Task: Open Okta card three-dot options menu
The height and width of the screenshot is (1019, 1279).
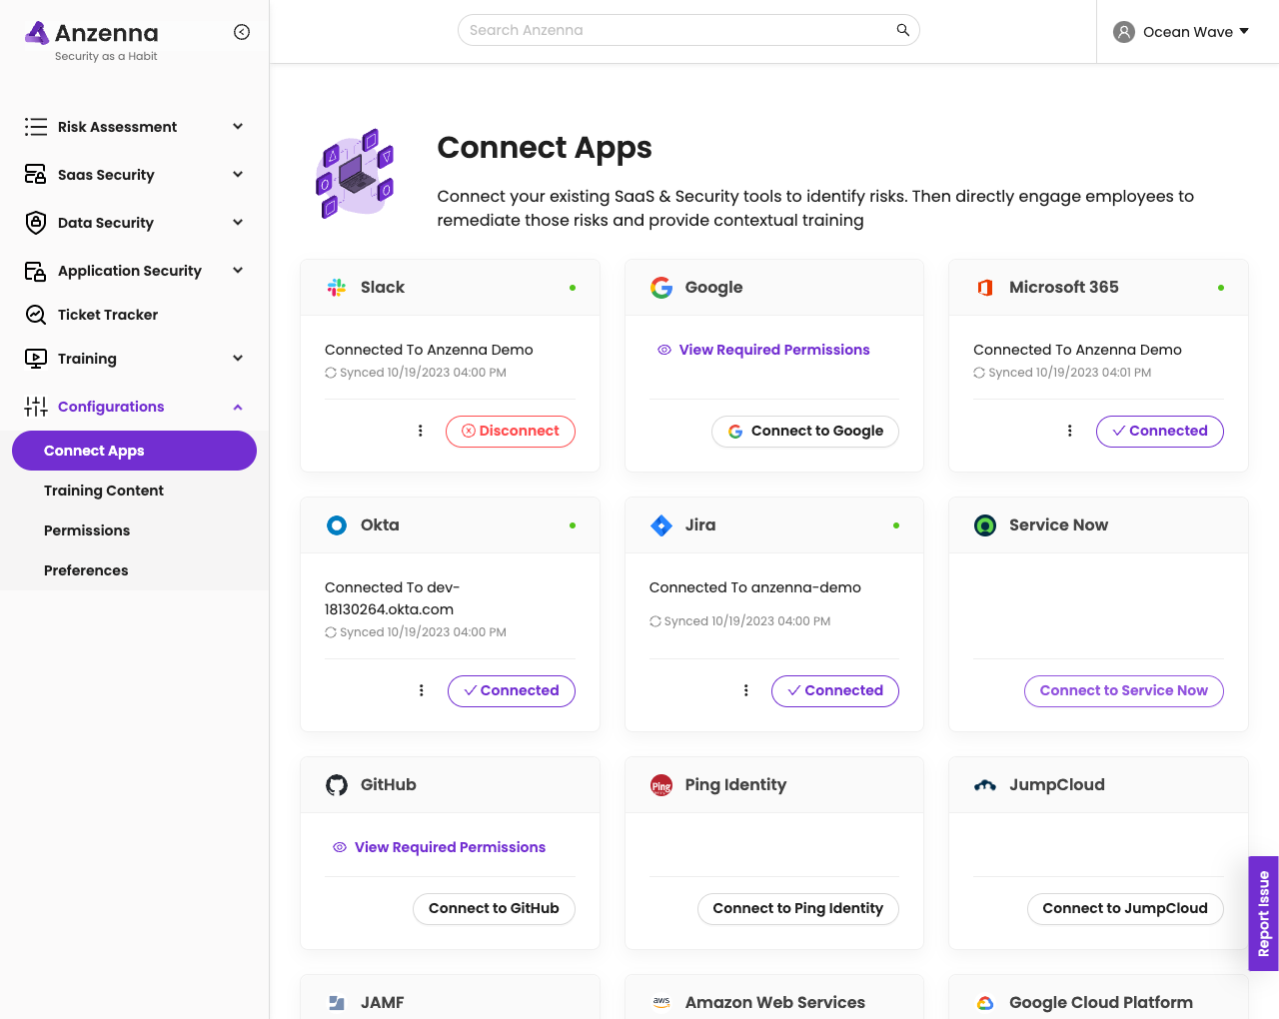Action: pos(421,690)
